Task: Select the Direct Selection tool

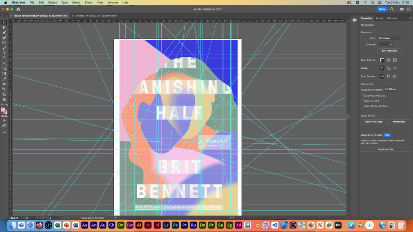Action: coord(4,27)
